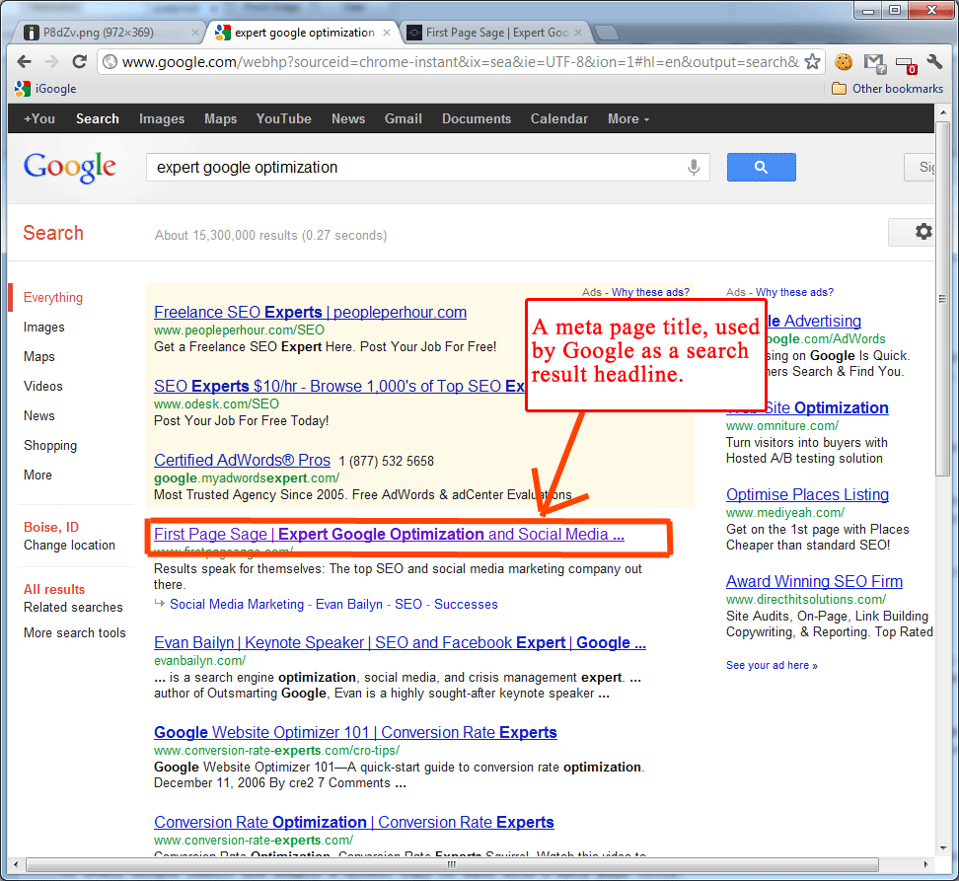Open Optimise Places Listing ad
Viewport: 959px width, 881px height.
pos(807,494)
